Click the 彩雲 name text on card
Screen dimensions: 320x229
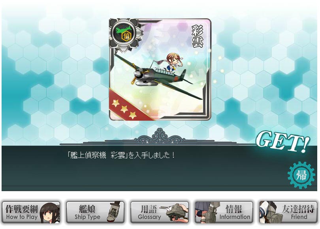click(198, 36)
